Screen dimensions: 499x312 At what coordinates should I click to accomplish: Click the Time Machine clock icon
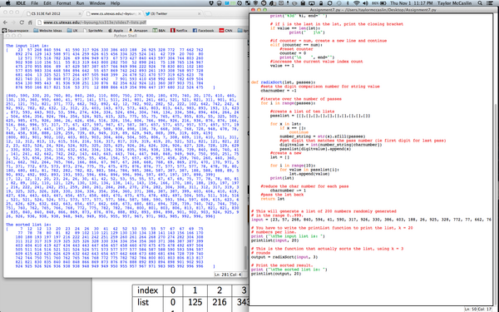339,2
